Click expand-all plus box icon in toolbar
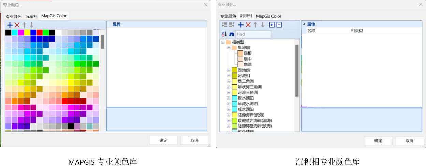 pos(272,25)
